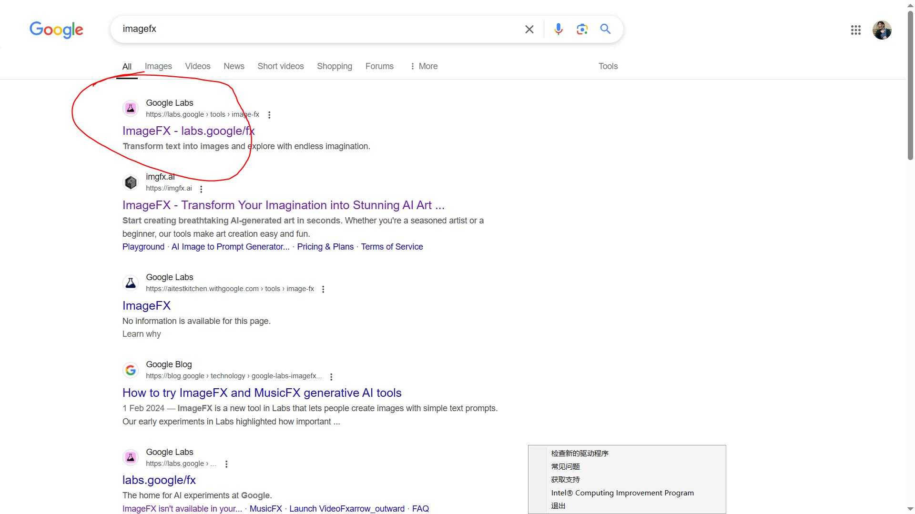Open more options for aitestkitchen result
Viewport: 915px width, 514px height.
pos(323,289)
